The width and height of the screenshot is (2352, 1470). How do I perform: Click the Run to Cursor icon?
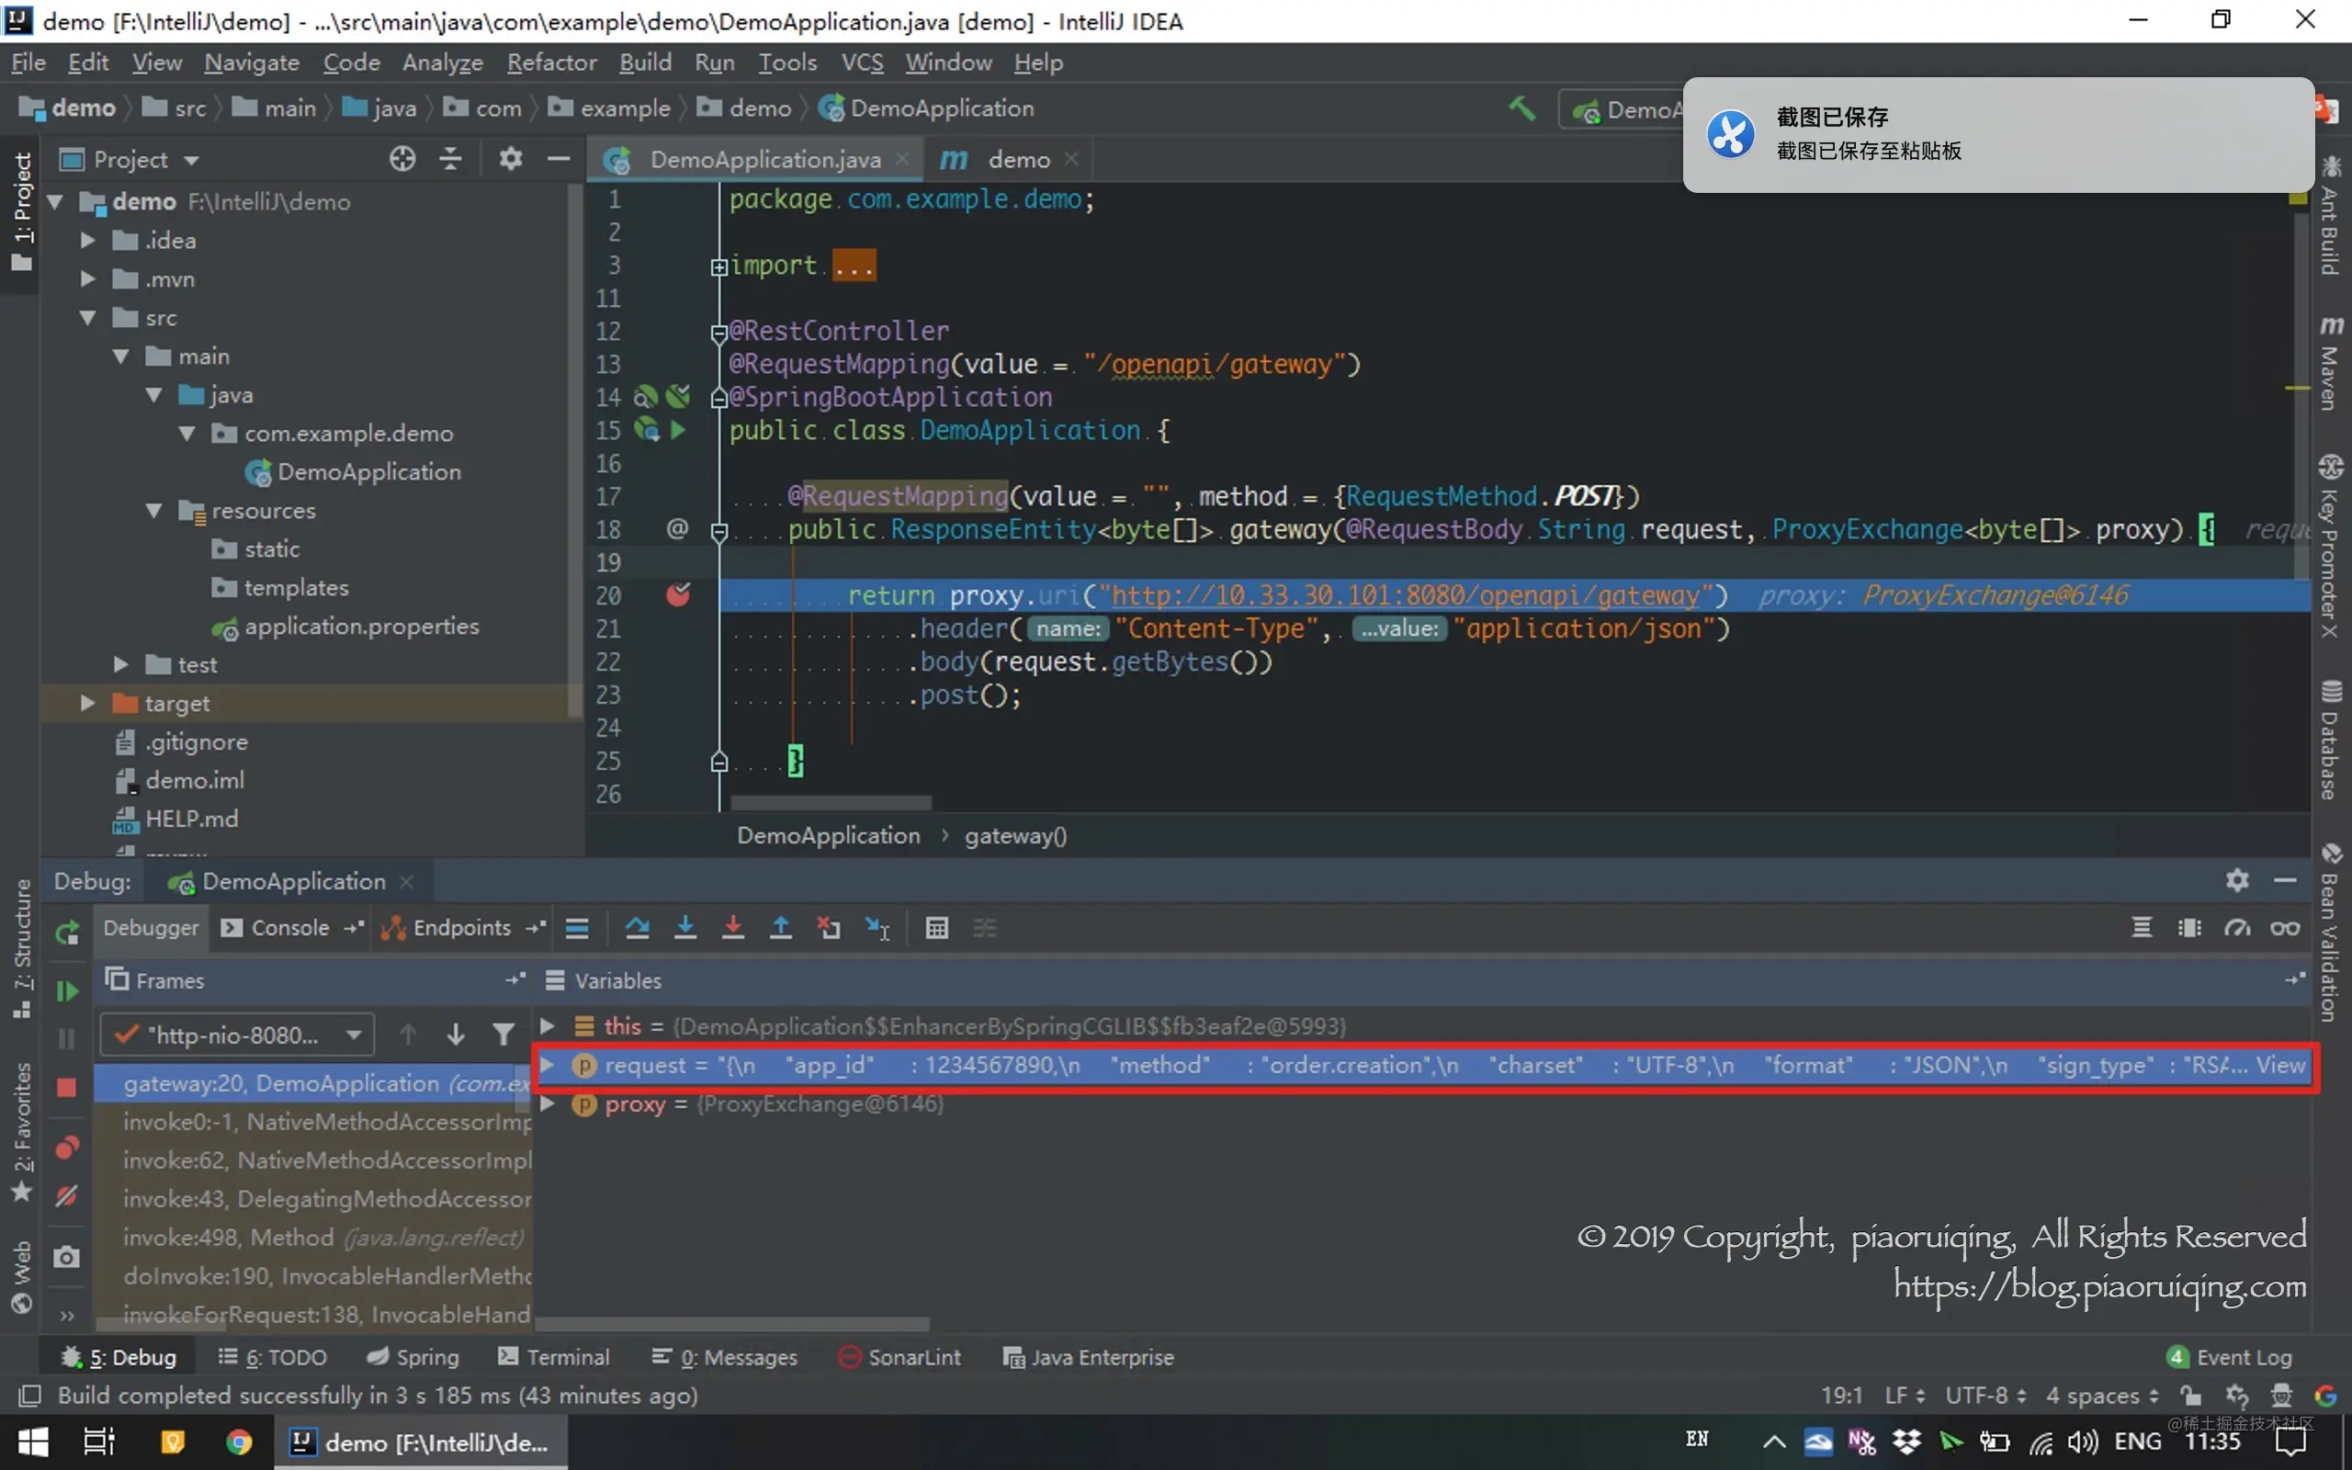click(877, 929)
